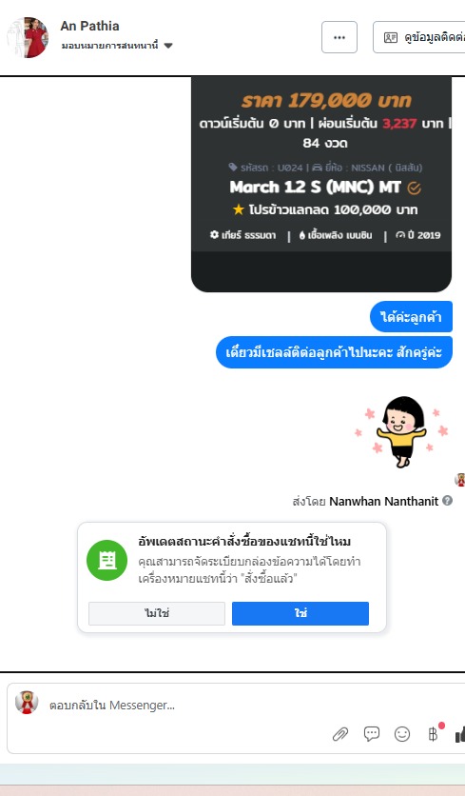Click the green order receipt icon
The image size is (465, 796).
[107, 561]
